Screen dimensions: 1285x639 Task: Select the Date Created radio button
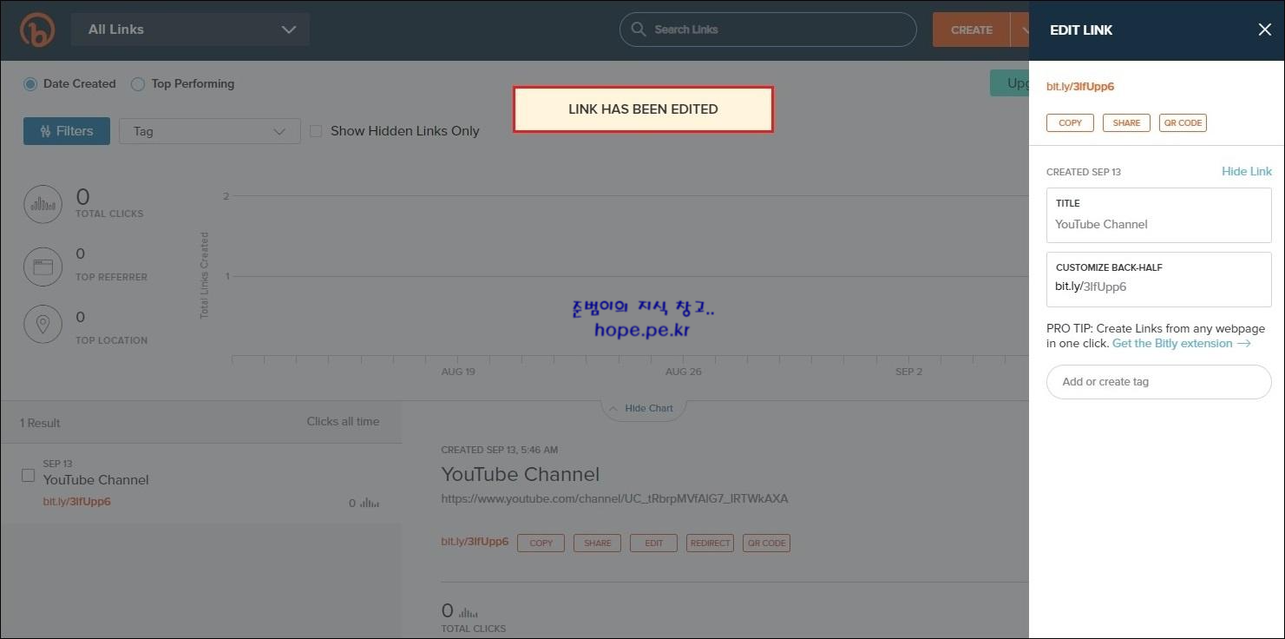30,84
